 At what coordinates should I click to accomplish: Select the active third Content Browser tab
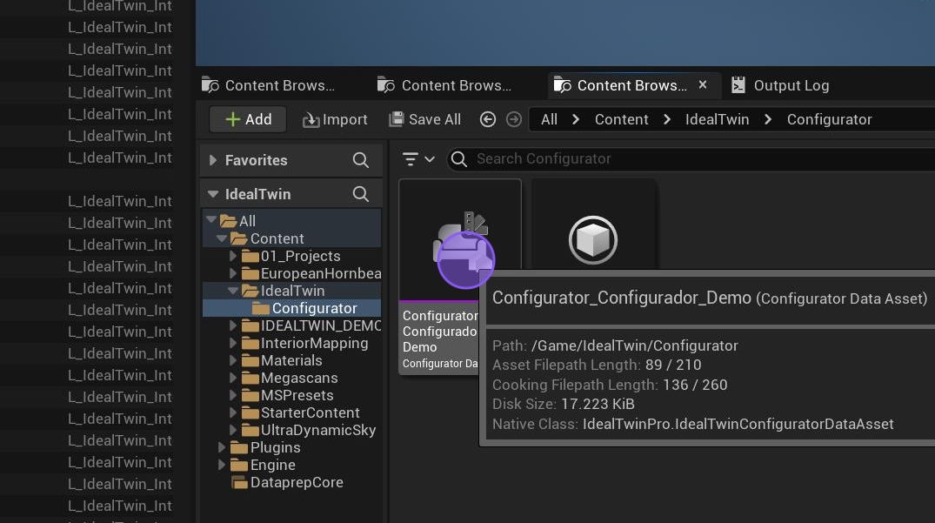click(x=632, y=85)
